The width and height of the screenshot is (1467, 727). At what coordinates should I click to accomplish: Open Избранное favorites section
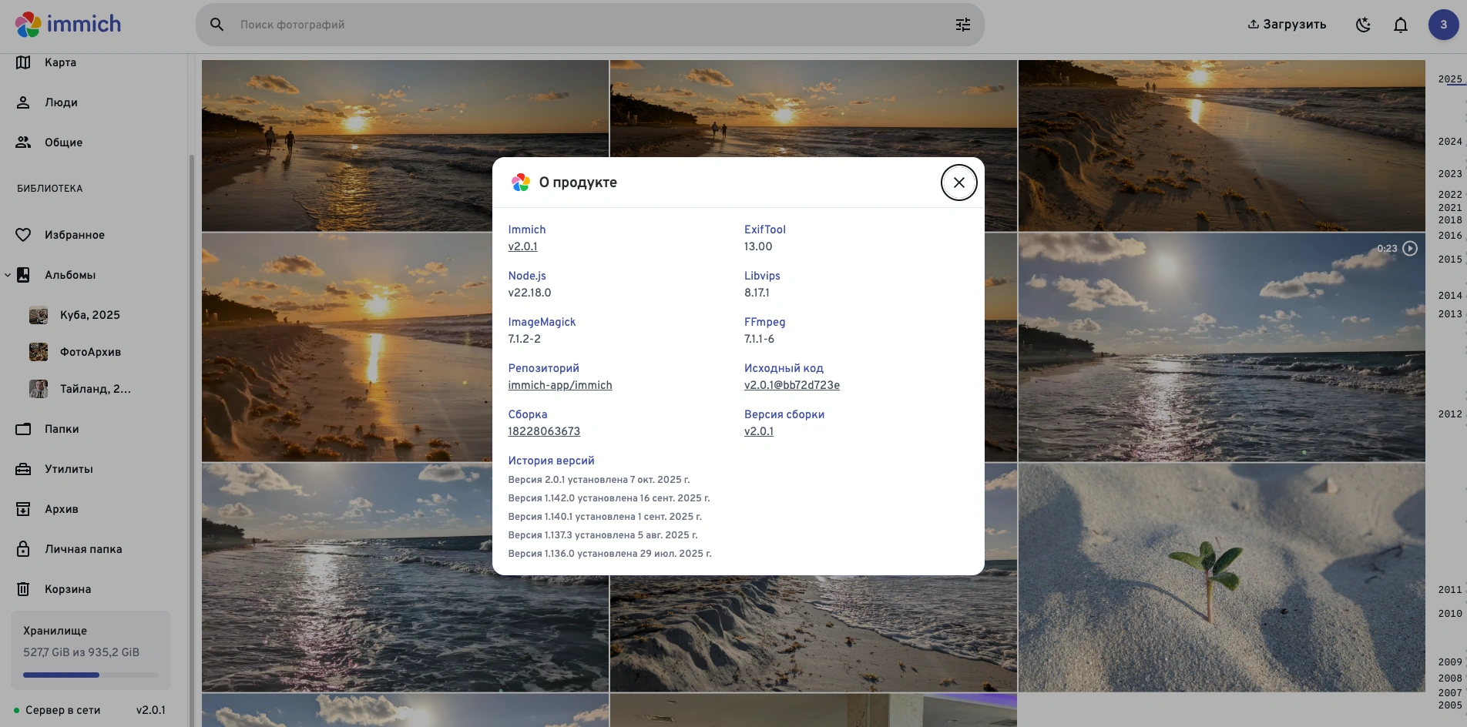(x=74, y=235)
